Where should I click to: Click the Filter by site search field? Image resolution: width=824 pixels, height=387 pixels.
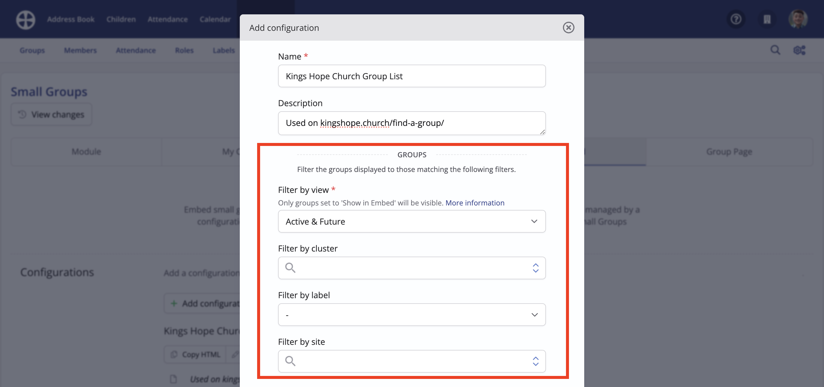(x=412, y=361)
